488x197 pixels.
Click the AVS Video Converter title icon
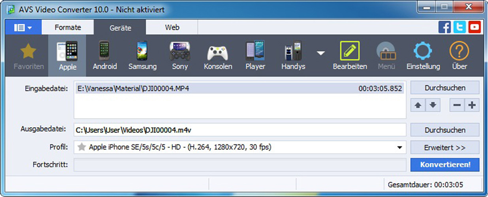(11, 9)
